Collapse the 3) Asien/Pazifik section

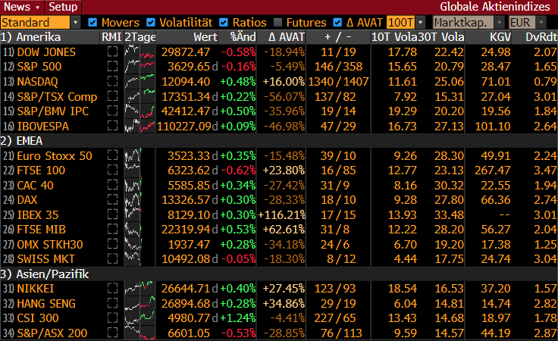[45, 274]
